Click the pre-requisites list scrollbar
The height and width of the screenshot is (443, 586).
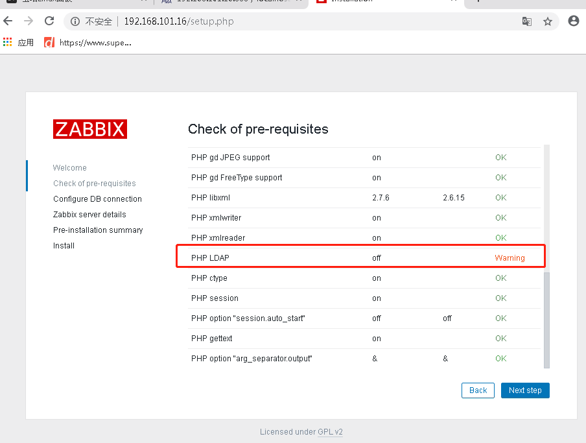[546, 320]
